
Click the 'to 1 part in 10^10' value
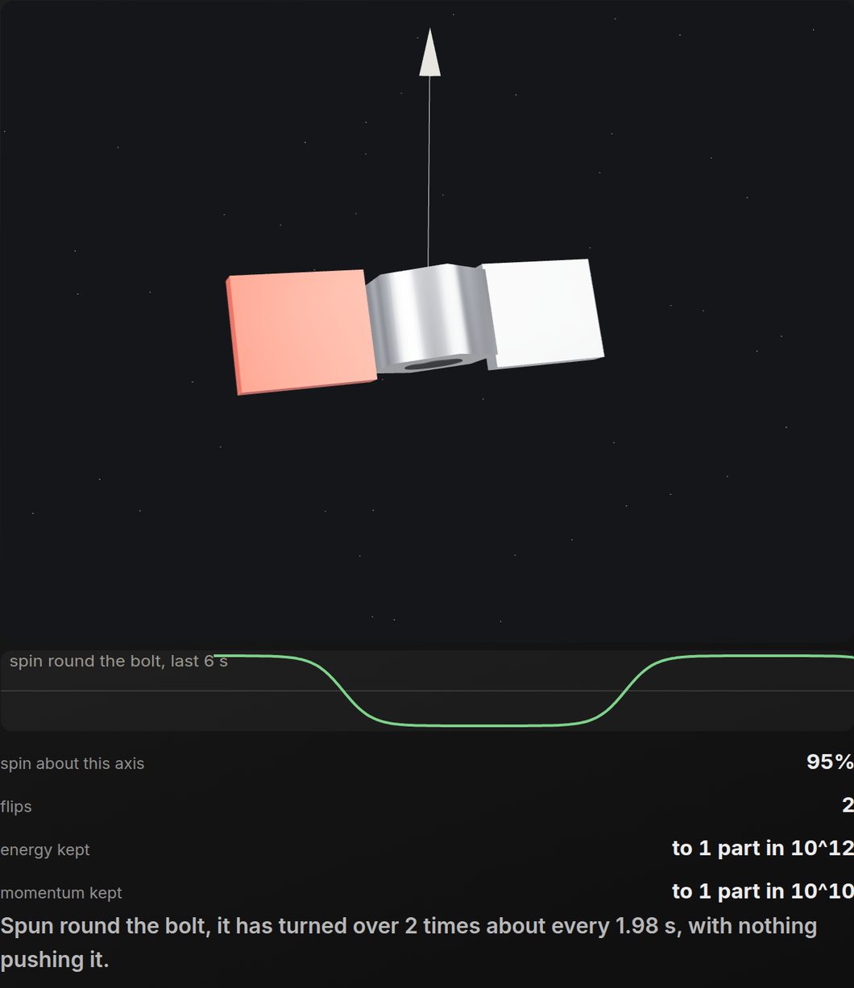[x=763, y=891]
